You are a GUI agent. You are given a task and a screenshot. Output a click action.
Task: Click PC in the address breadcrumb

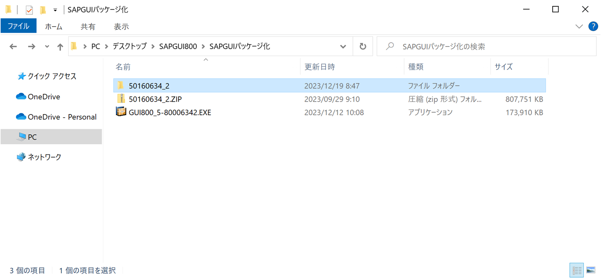96,47
